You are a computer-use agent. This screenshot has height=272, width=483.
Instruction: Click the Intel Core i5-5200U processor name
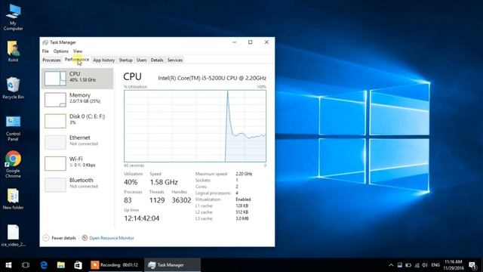(212, 79)
